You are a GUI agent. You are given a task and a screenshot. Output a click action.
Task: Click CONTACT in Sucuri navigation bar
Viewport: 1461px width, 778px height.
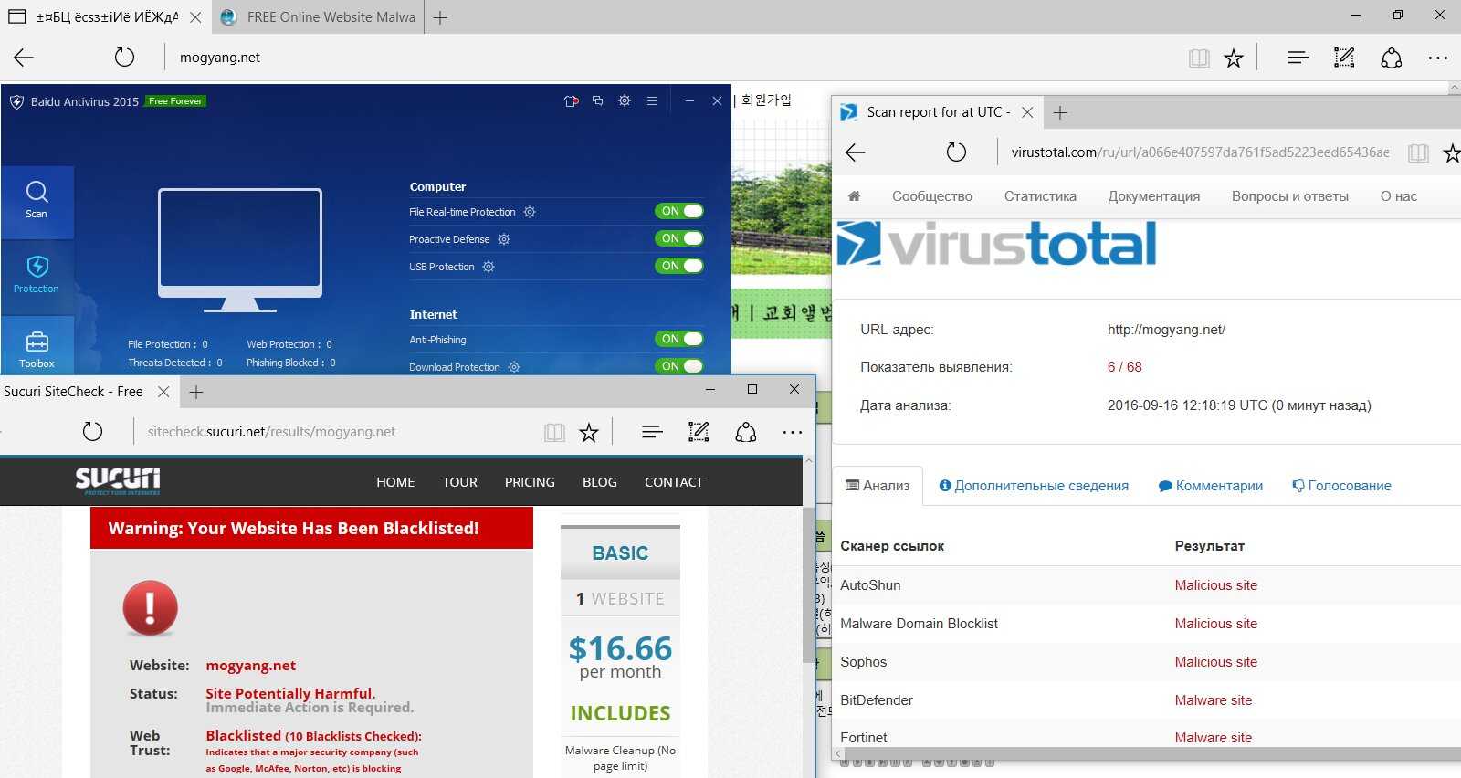tap(674, 482)
